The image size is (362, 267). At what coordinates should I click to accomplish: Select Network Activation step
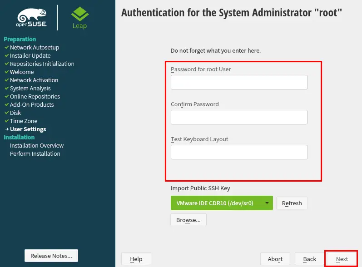coord(34,80)
